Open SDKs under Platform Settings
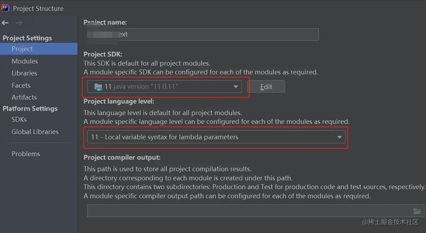The height and width of the screenshot is (233, 426). (x=19, y=119)
